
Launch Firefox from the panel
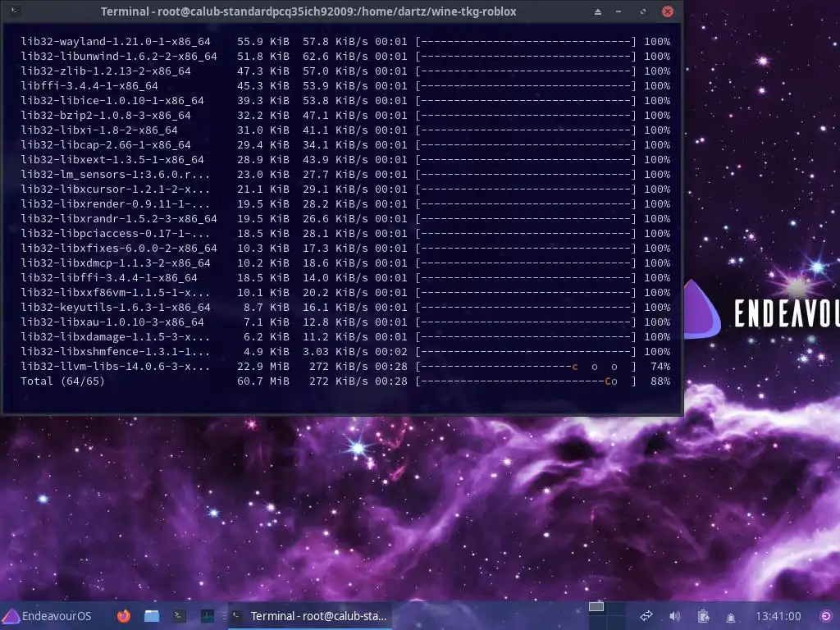[124, 616]
